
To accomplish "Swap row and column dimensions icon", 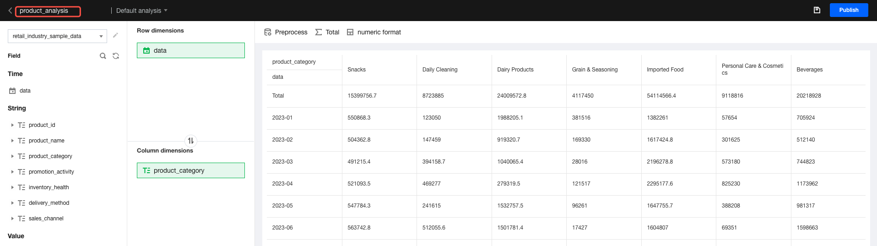I will coord(191,141).
